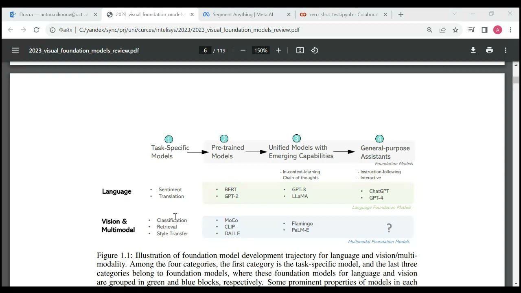Switch to the Почта anton.nikonov tab
The image size is (521, 293).
click(53, 14)
